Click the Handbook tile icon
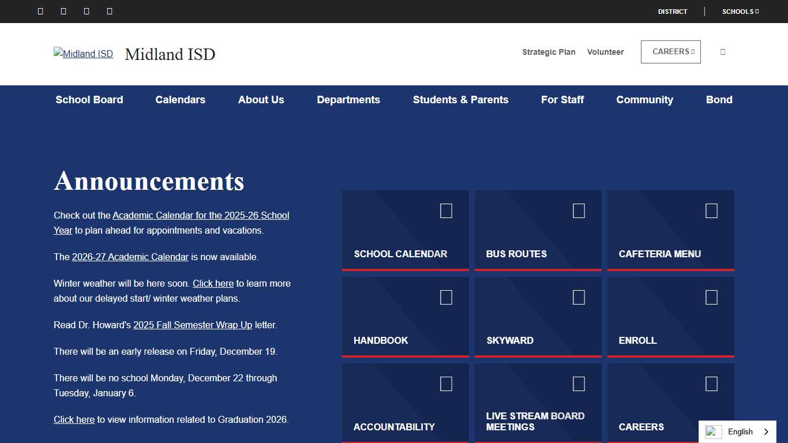The image size is (788, 443). (446, 297)
